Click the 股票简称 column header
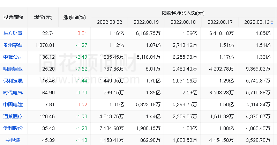The height and width of the screenshot is (145, 277). [x=13, y=17]
